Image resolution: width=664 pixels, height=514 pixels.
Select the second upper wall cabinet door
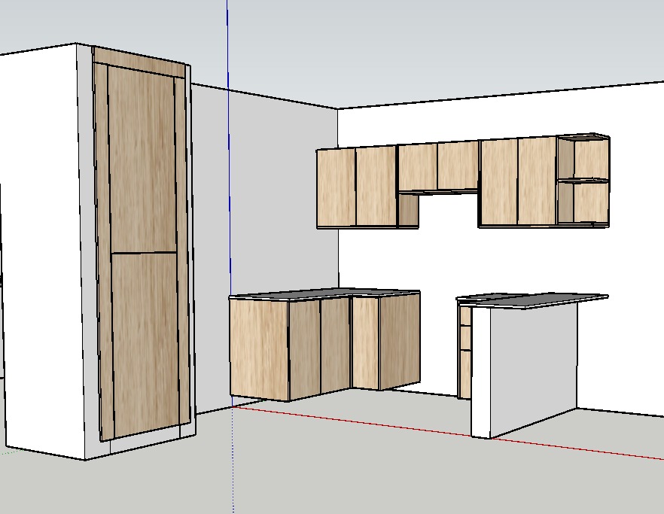(376, 186)
